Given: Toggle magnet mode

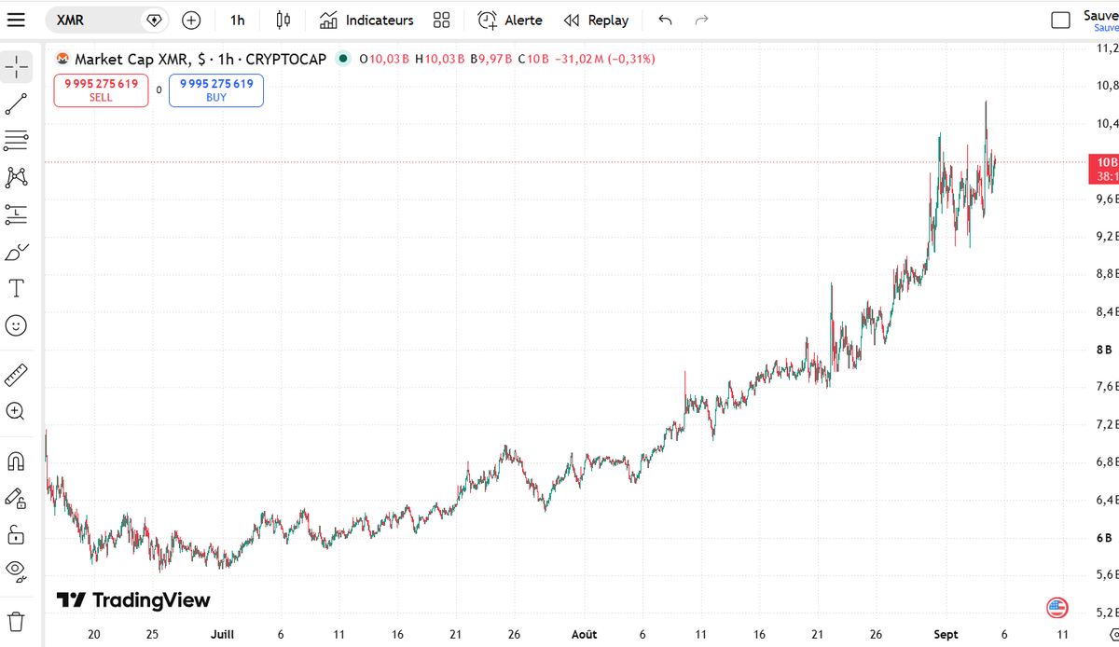Looking at the screenshot, I should [x=16, y=461].
